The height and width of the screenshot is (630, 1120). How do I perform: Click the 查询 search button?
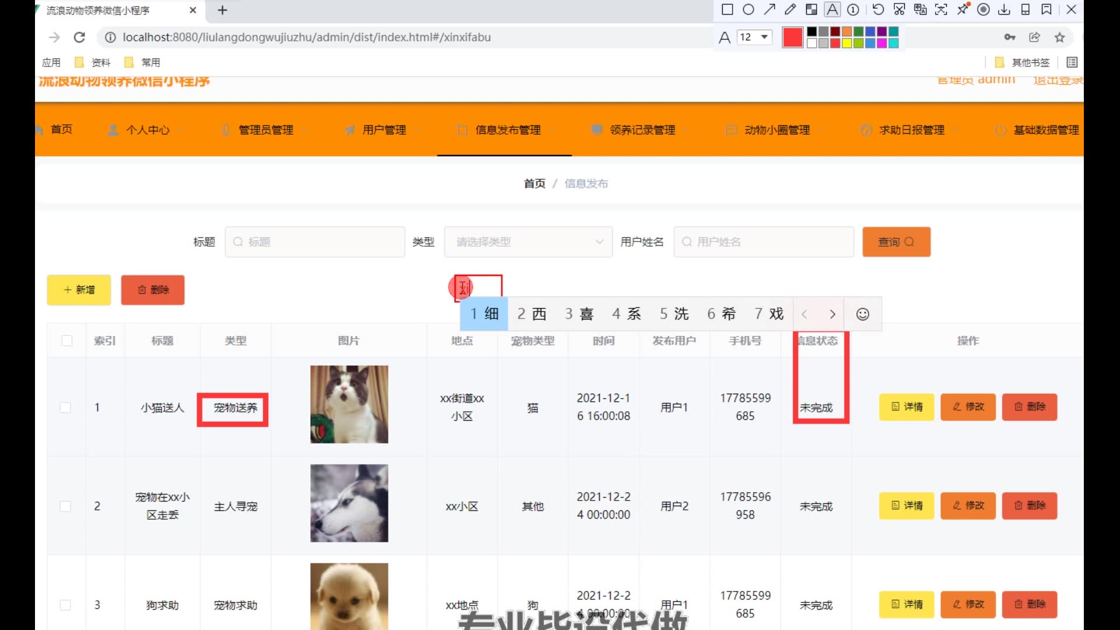(896, 242)
